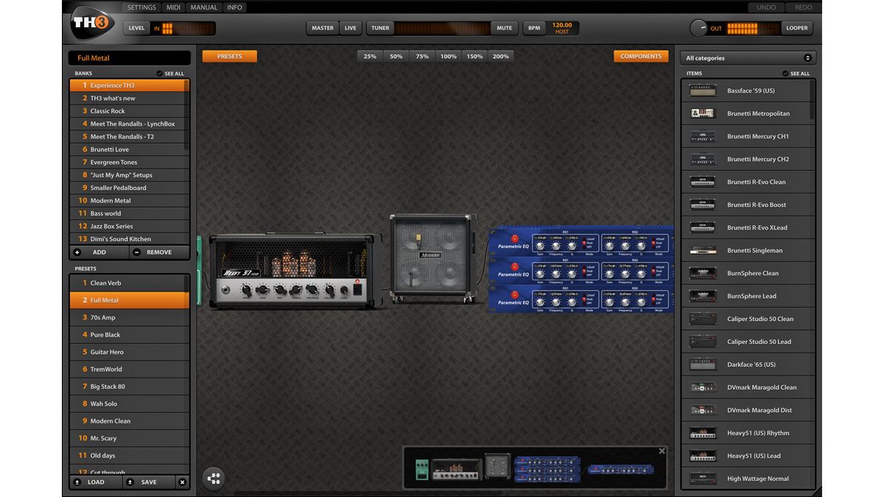Select the Full Metal preset

pyautogui.click(x=129, y=300)
